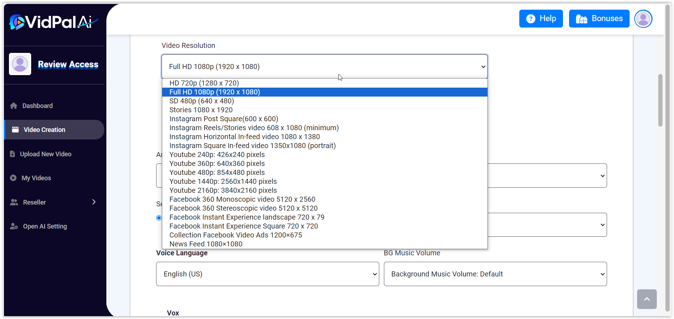This screenshot has height=319, width=674.
Task: Click the Review Access avatar picture
Action: click(20, 64)
